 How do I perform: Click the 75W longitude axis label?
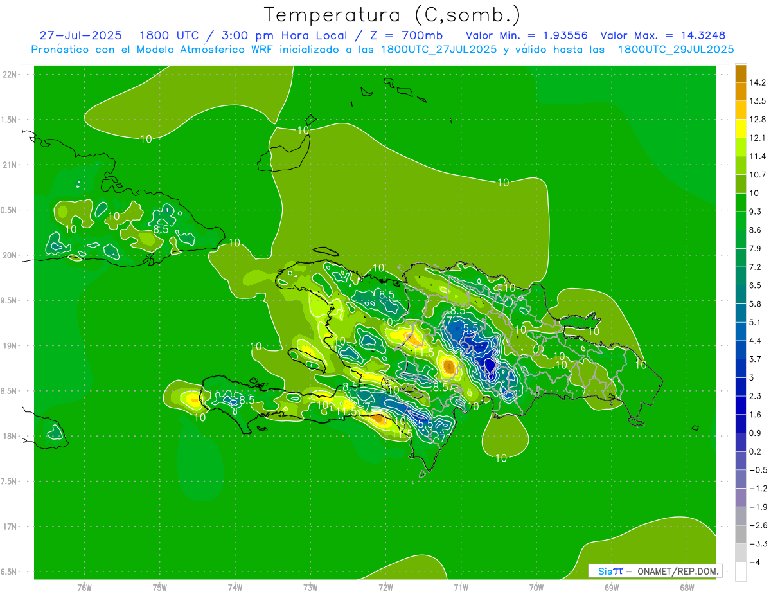(160, 588)
